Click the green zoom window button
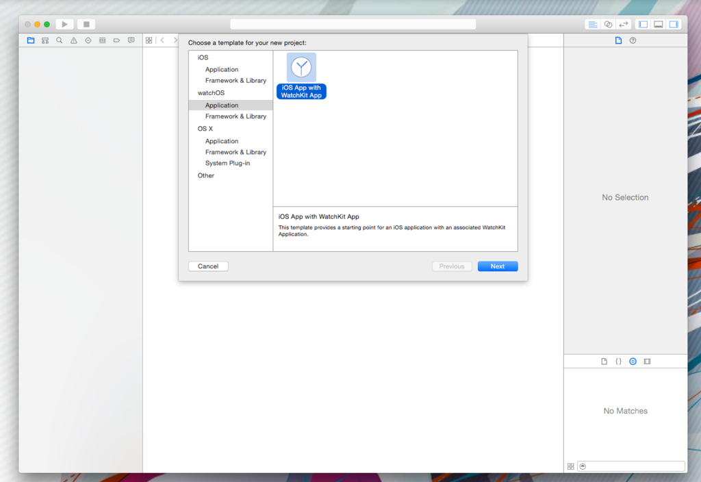 47,24
